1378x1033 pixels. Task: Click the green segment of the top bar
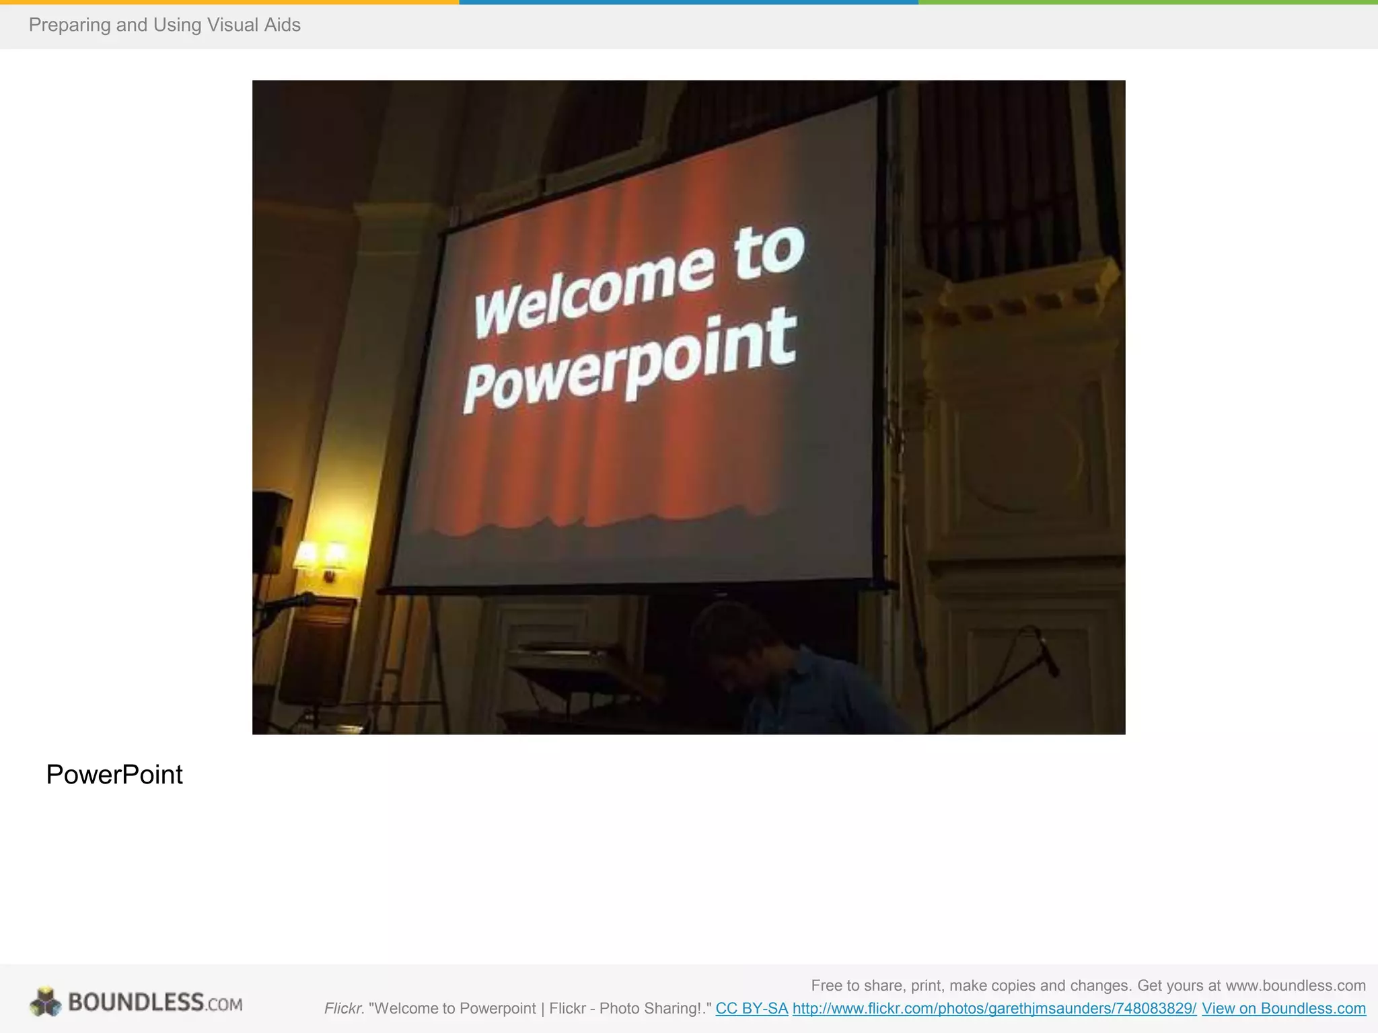[1148, 2]
